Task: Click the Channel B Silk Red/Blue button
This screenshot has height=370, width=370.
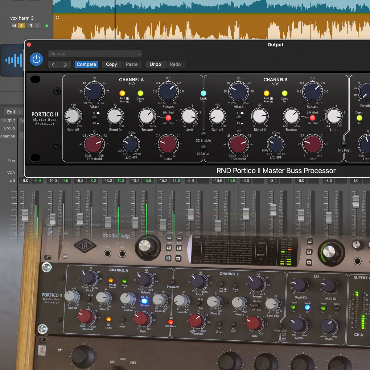Action: pos(312,118)
